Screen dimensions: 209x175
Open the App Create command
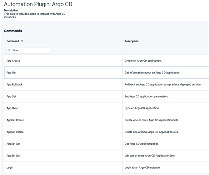13,61
